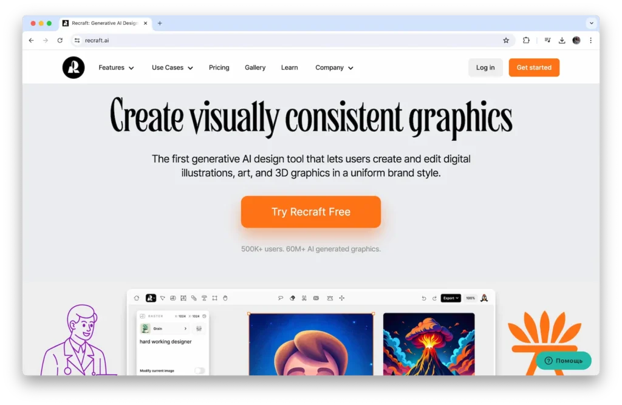This screenshot has width=622, height=405.
Task: Open the tab search chevron in Chrome
Action: point(591,23)
